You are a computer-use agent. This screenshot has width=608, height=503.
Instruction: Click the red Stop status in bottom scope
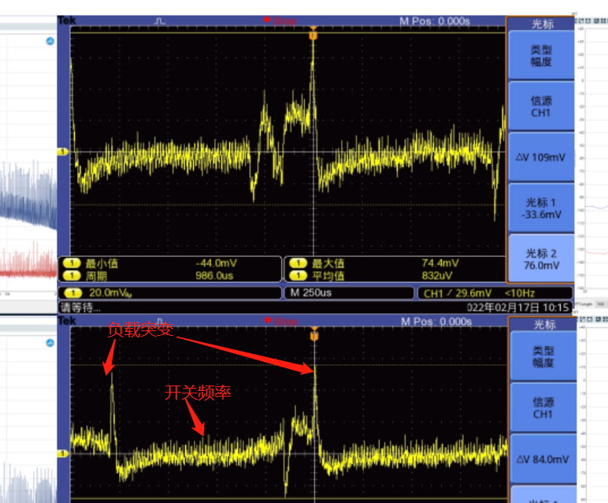click(281, 321)
